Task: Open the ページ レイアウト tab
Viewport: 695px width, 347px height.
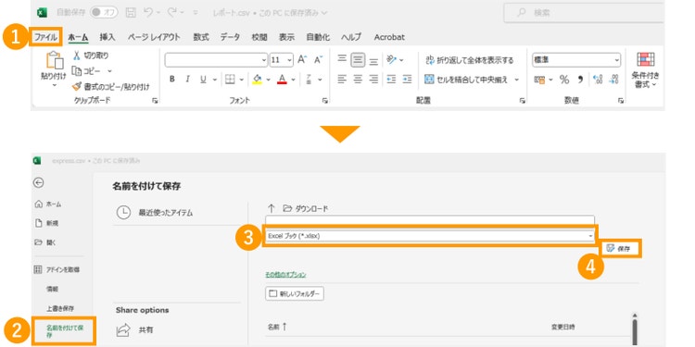Action: pos(154,37)
